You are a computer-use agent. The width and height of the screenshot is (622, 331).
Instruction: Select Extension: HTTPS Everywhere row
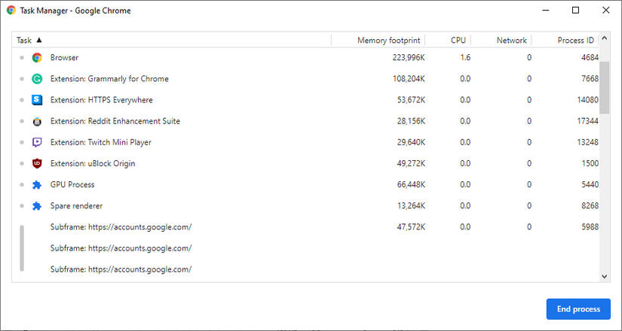305,100
